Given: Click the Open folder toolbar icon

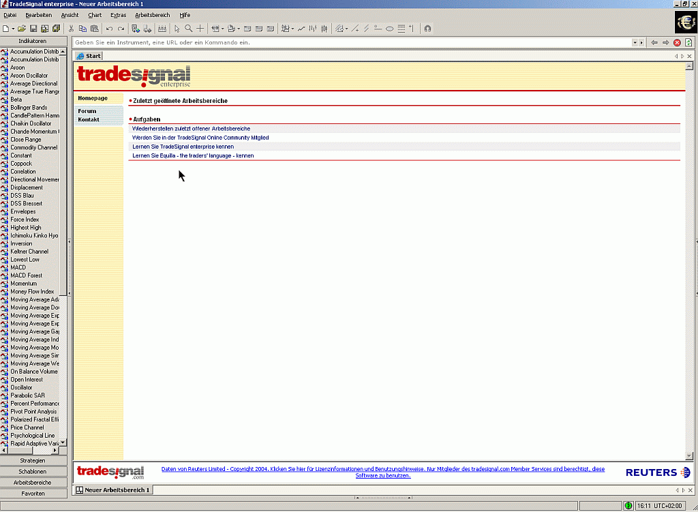Looking at the screenshot, I should coord(21,29).
